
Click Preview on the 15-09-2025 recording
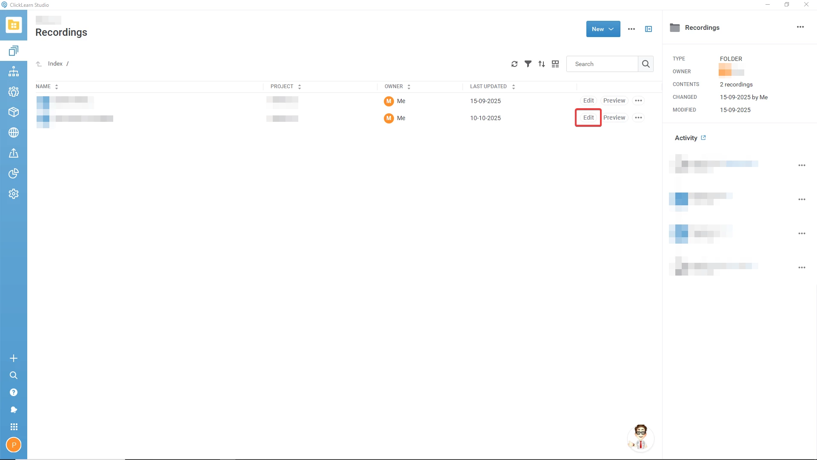(614, 101)
